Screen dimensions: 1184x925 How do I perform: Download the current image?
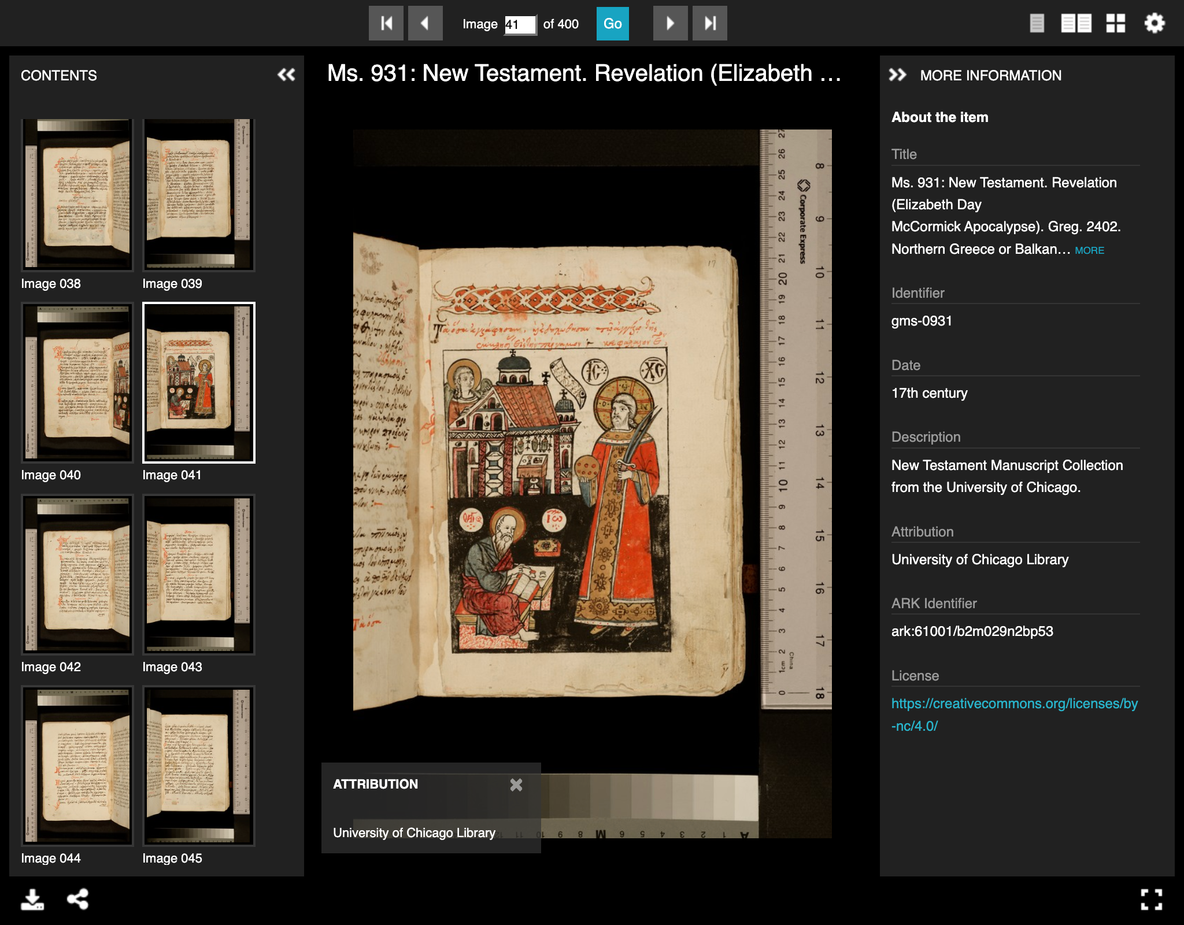click(32, 900)
